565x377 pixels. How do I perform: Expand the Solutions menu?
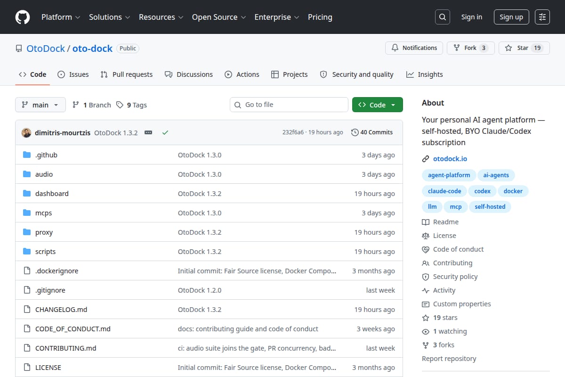point(109,17)
